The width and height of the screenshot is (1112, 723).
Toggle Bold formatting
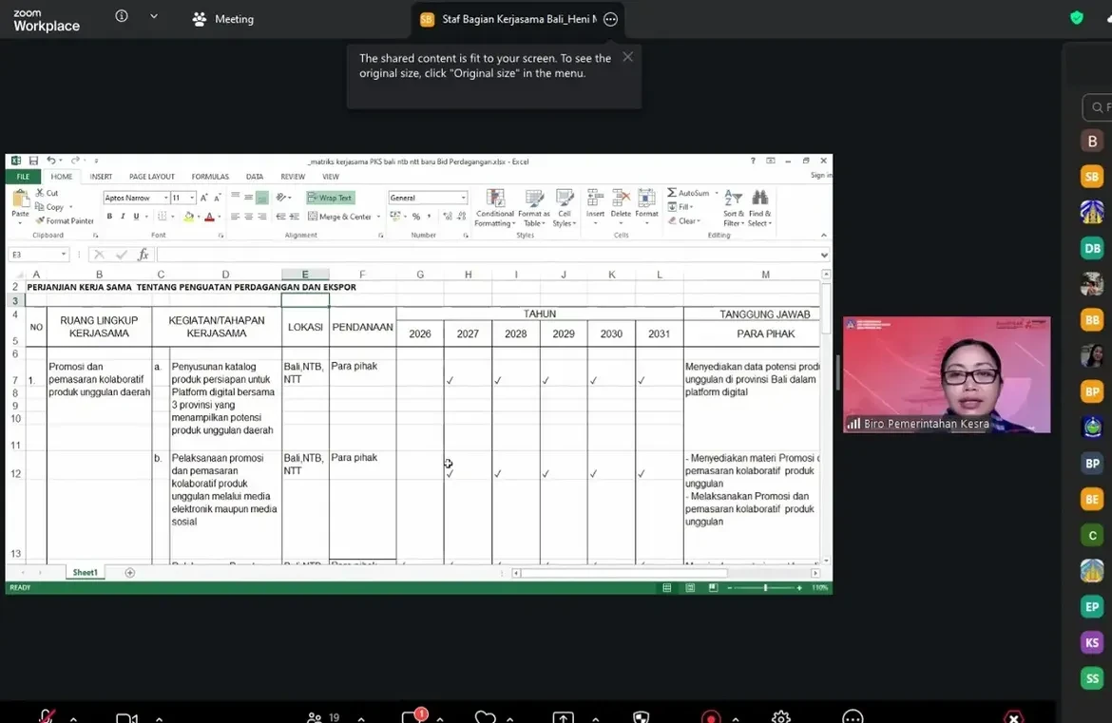[x=109, y=217]
